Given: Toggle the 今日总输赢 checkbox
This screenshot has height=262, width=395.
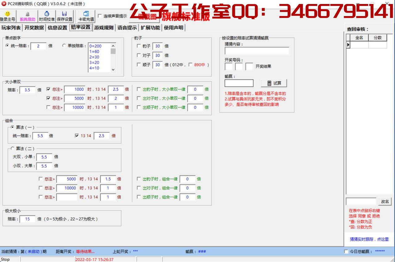Looking at the screenshot, I should click(346, 252).
